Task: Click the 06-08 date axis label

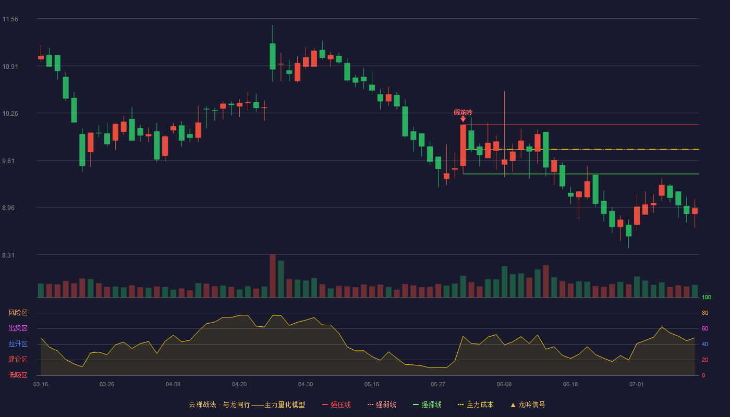Action: coord(504,384)
